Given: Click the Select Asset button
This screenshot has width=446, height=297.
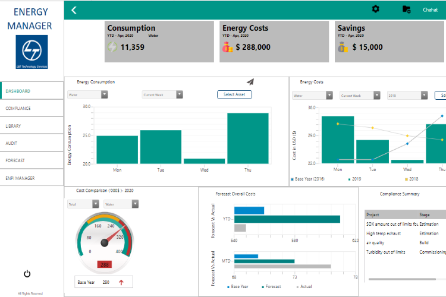Looking at the screenshot, I should click(234, 94).
